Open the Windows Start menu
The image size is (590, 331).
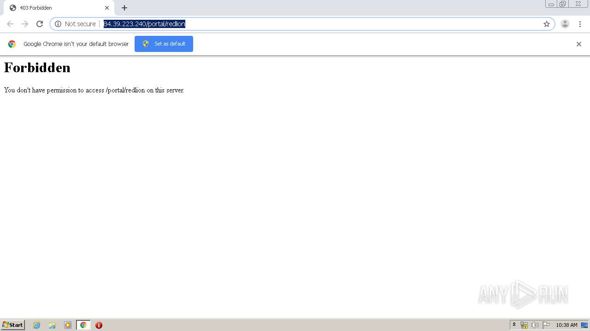point(13,325)
